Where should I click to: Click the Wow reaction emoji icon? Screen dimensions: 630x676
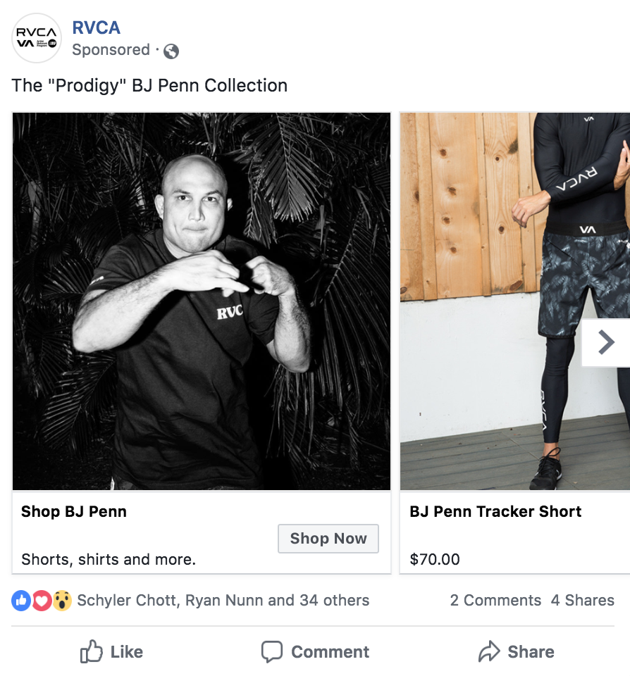(62, 601)
